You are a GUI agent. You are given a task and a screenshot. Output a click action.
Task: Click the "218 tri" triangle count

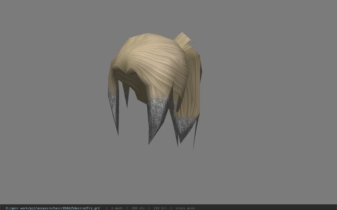[160, 208]
